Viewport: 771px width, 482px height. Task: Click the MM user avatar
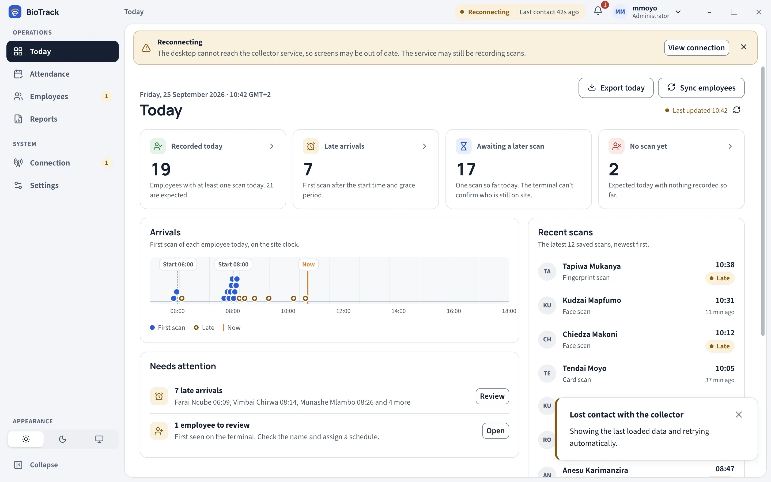[x=620, y=12]
